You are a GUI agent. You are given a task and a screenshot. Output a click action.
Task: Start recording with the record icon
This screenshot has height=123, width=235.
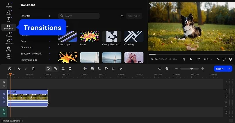[10, 69]
